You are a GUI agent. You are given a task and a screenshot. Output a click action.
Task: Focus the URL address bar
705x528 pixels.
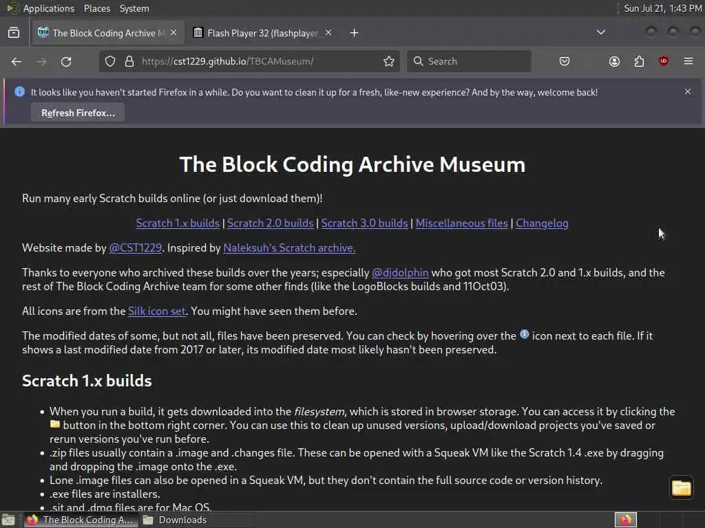tap(249, 61)
